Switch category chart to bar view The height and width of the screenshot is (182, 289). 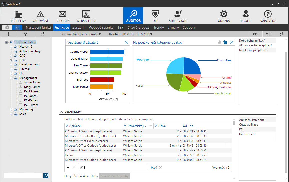219,42
